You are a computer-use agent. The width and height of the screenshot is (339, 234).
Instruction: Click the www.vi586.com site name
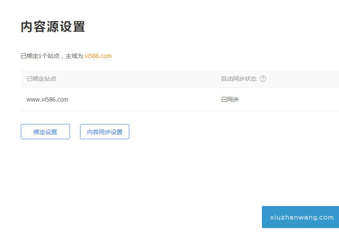pos(47,99)
